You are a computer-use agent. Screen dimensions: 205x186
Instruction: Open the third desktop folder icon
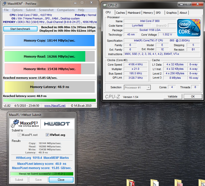(x=179, y=183)
